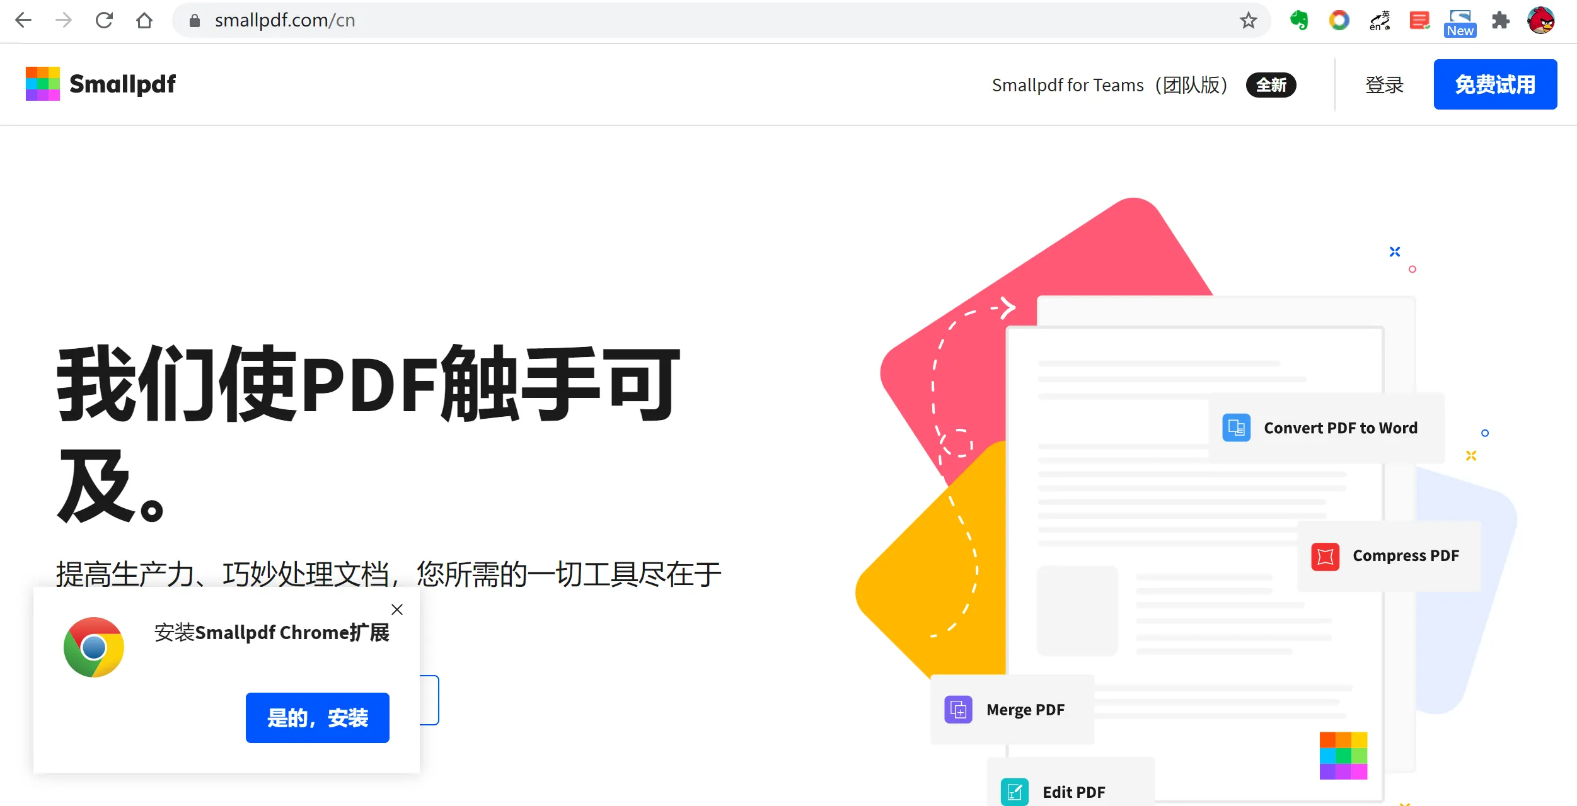Click the Edit PDF label
Viewport: 1577px width, 806px height.
tap(1074, 792)
